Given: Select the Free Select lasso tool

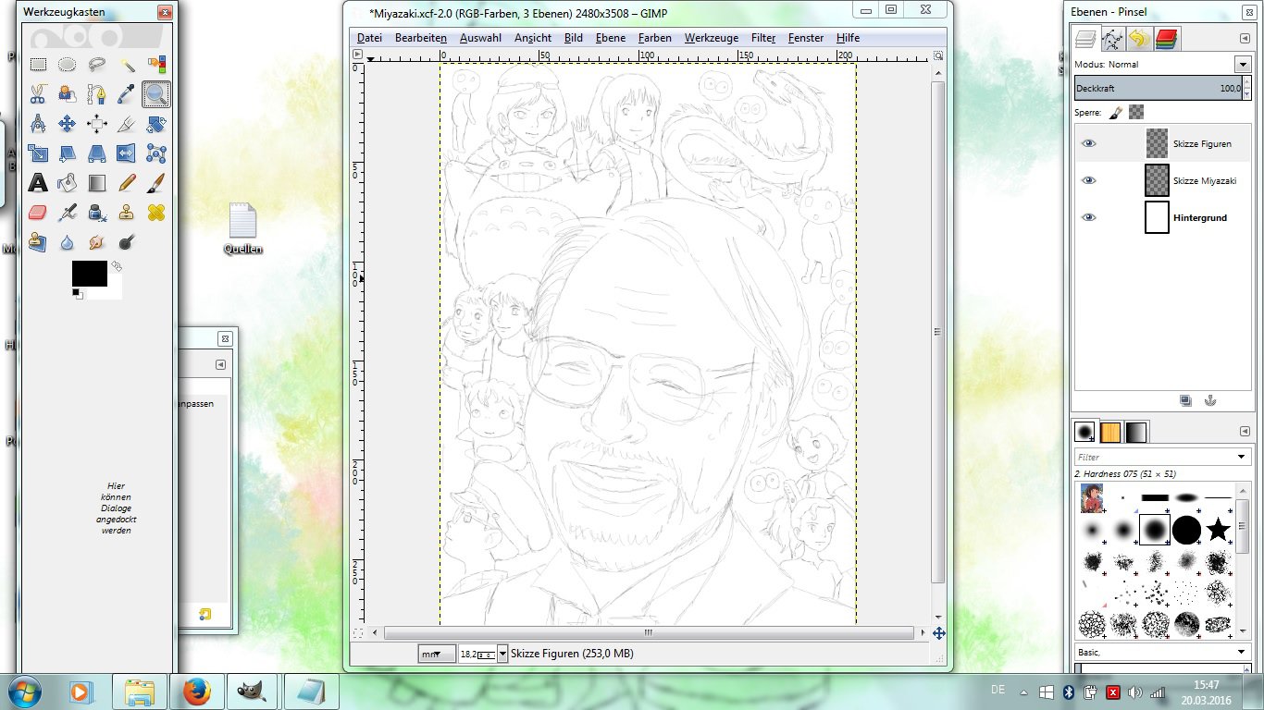Looking at the screenshot, I should [x=97, y=65].
